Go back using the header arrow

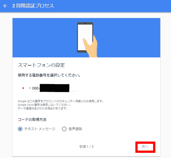pyautogui.click(x=5, y=6)
